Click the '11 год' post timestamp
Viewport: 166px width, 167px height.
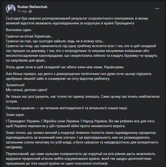(x=22, y=12)
